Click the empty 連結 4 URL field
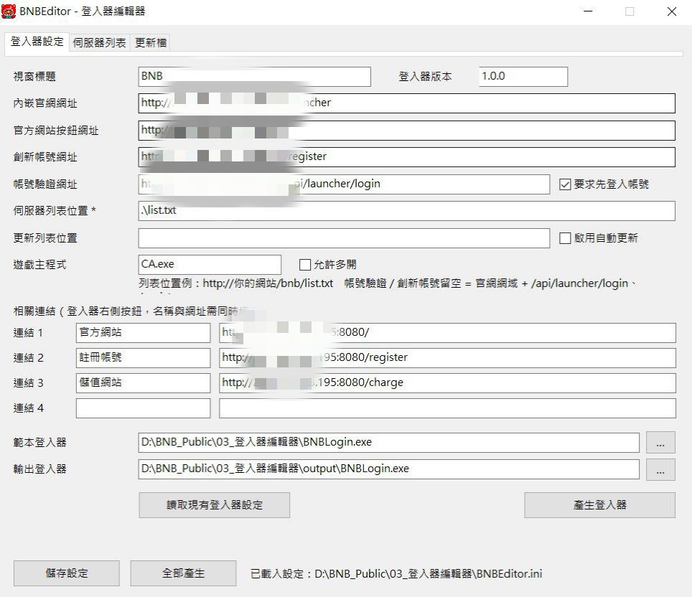692x597 pixels. click(447, 408)
